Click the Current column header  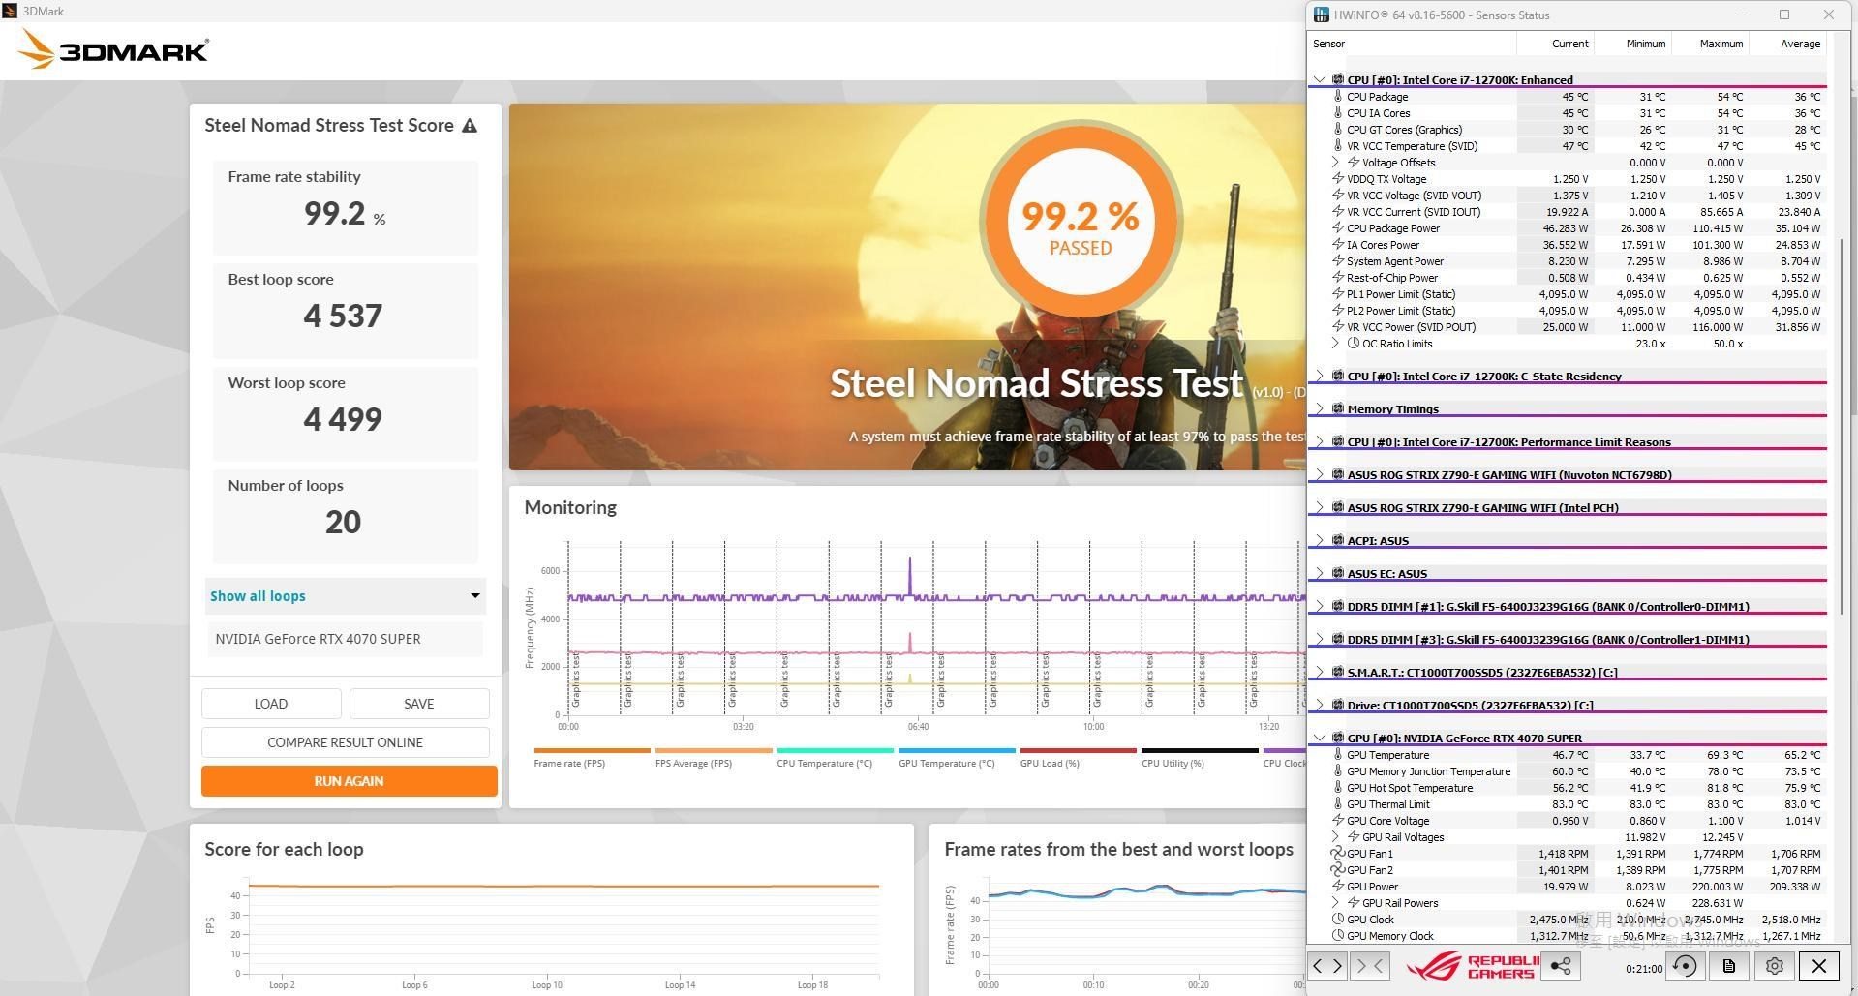(1555, 44)
